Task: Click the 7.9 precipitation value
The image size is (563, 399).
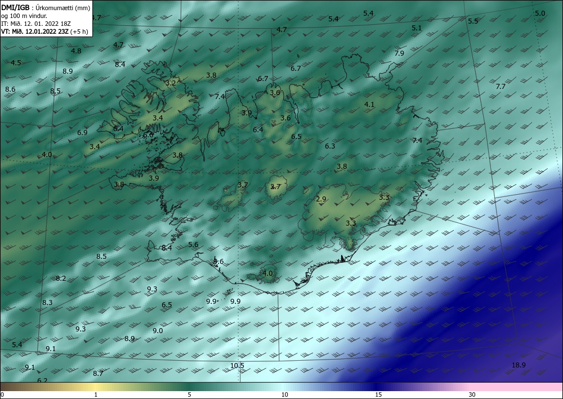Action: tap(399, 53)
